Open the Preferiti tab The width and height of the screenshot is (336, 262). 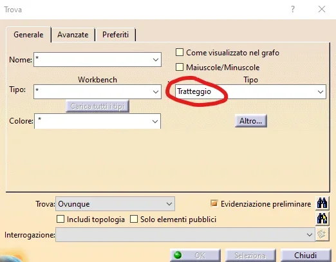[x=116, y=35]
